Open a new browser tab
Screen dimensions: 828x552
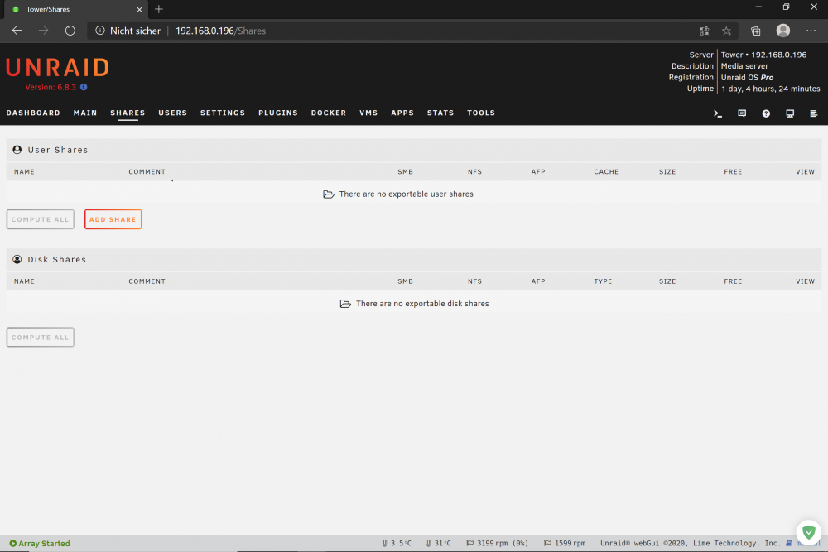click(159, 9)
